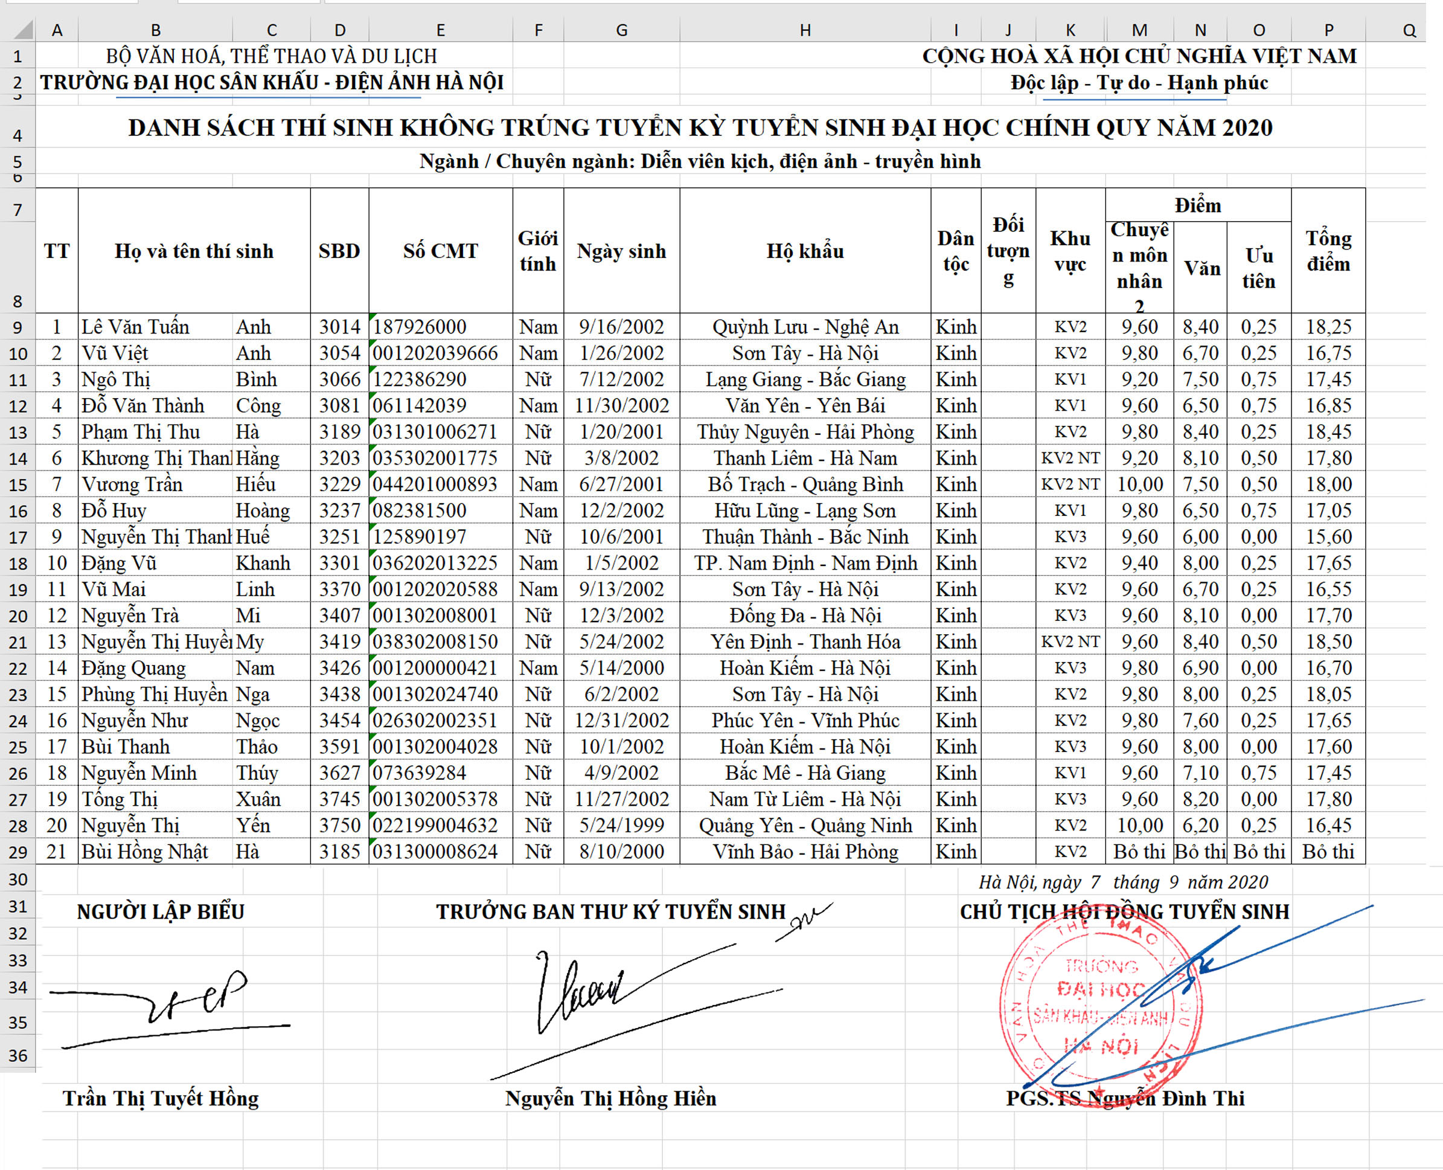Select row header 9
This screenshot has height=1170, width=1443.
(x=18, y=327)
